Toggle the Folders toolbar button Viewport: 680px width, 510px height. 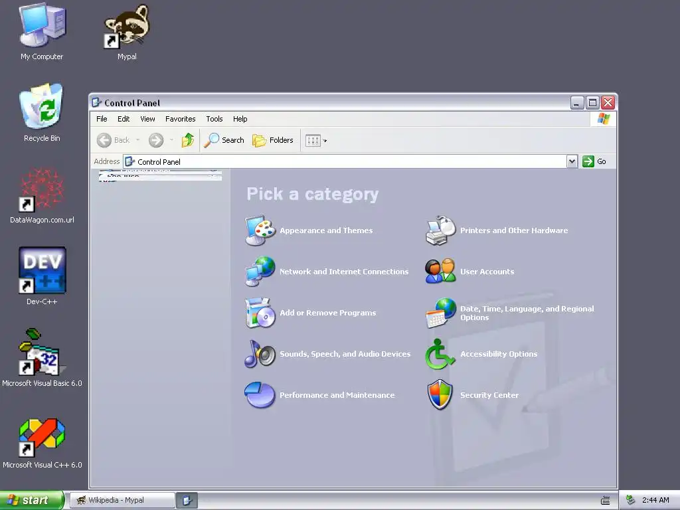[273, 140]
